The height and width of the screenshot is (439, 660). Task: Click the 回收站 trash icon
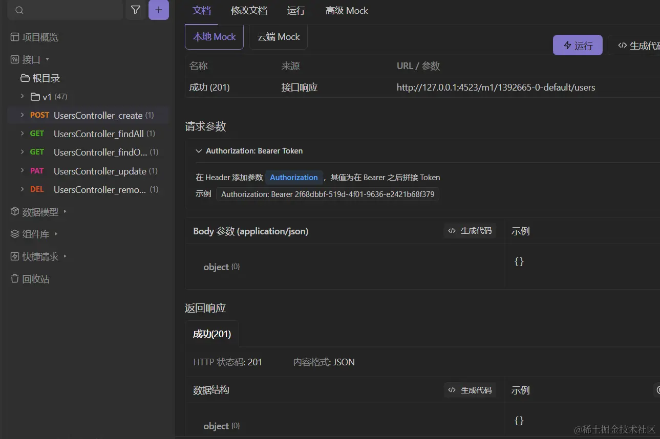(x=15, y=279)
